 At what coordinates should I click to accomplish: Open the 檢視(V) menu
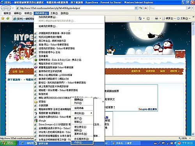click(x=28, y=13)
